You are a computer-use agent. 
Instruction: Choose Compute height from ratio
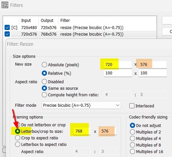pyautogui.click(x=44, y=95)
